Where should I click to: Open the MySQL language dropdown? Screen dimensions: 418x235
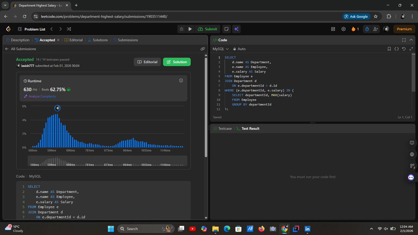(220, 49)
